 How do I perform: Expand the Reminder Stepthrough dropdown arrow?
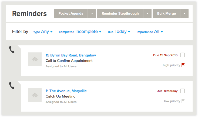147,14
